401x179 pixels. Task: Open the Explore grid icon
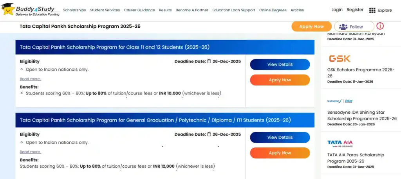point(372,10)
